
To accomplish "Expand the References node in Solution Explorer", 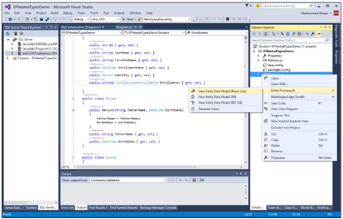I will coord(258,60).
